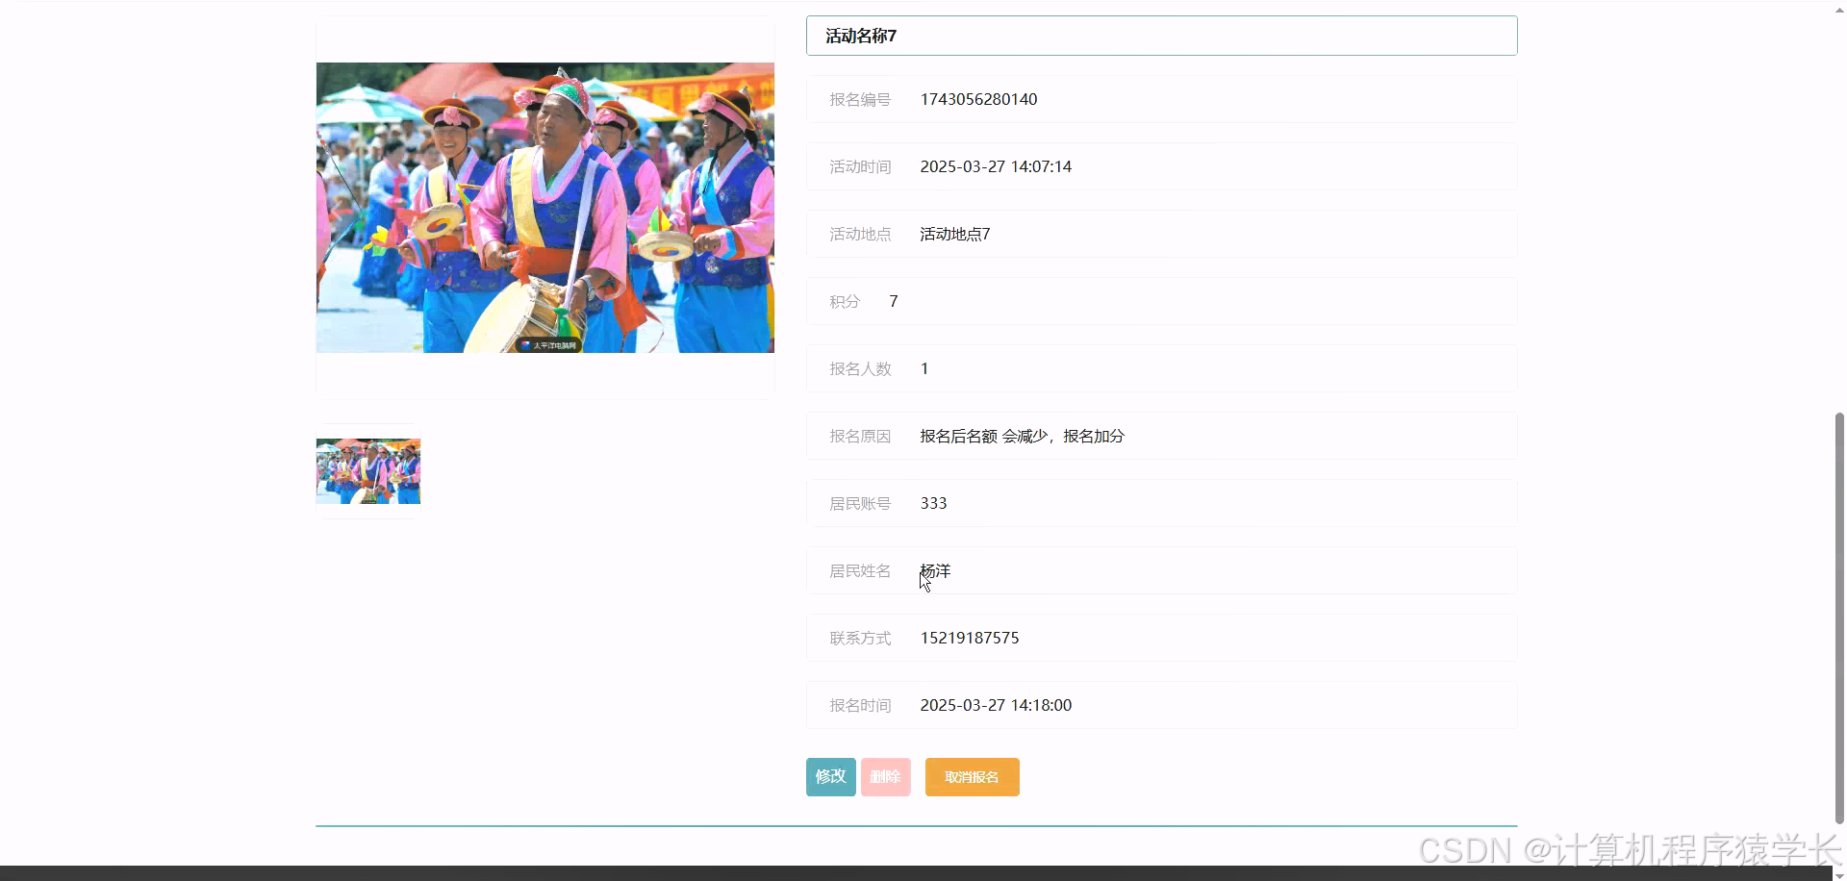Screen dimensions: 1847x881
Task: Click the 删除 (delete) button
Action: pos(884,776)
